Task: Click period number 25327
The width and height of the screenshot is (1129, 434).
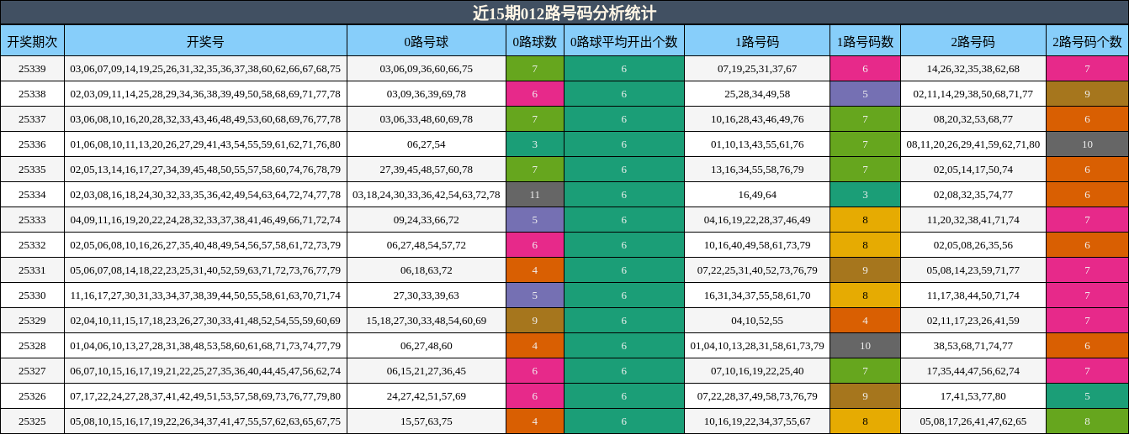Action: pos(32,371)
